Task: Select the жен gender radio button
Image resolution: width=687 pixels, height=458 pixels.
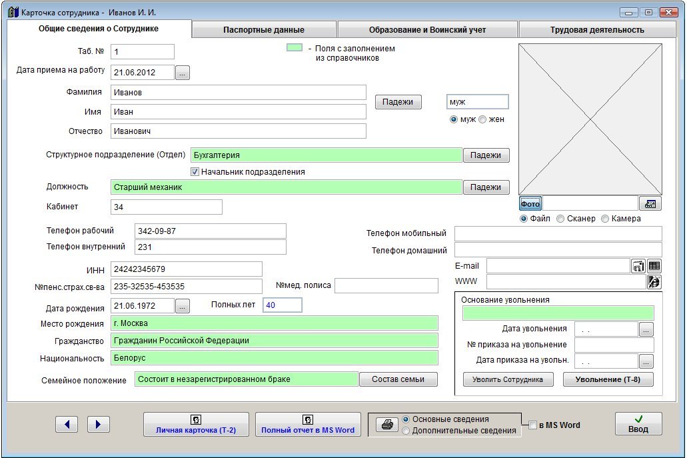Action: click(x=482, y=119)
